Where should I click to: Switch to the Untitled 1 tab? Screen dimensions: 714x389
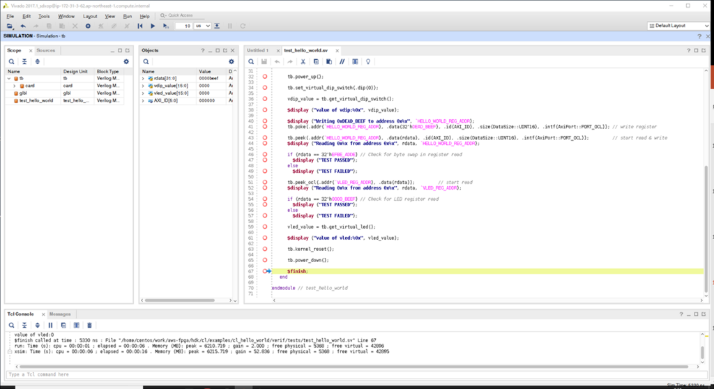pos(258,51)
